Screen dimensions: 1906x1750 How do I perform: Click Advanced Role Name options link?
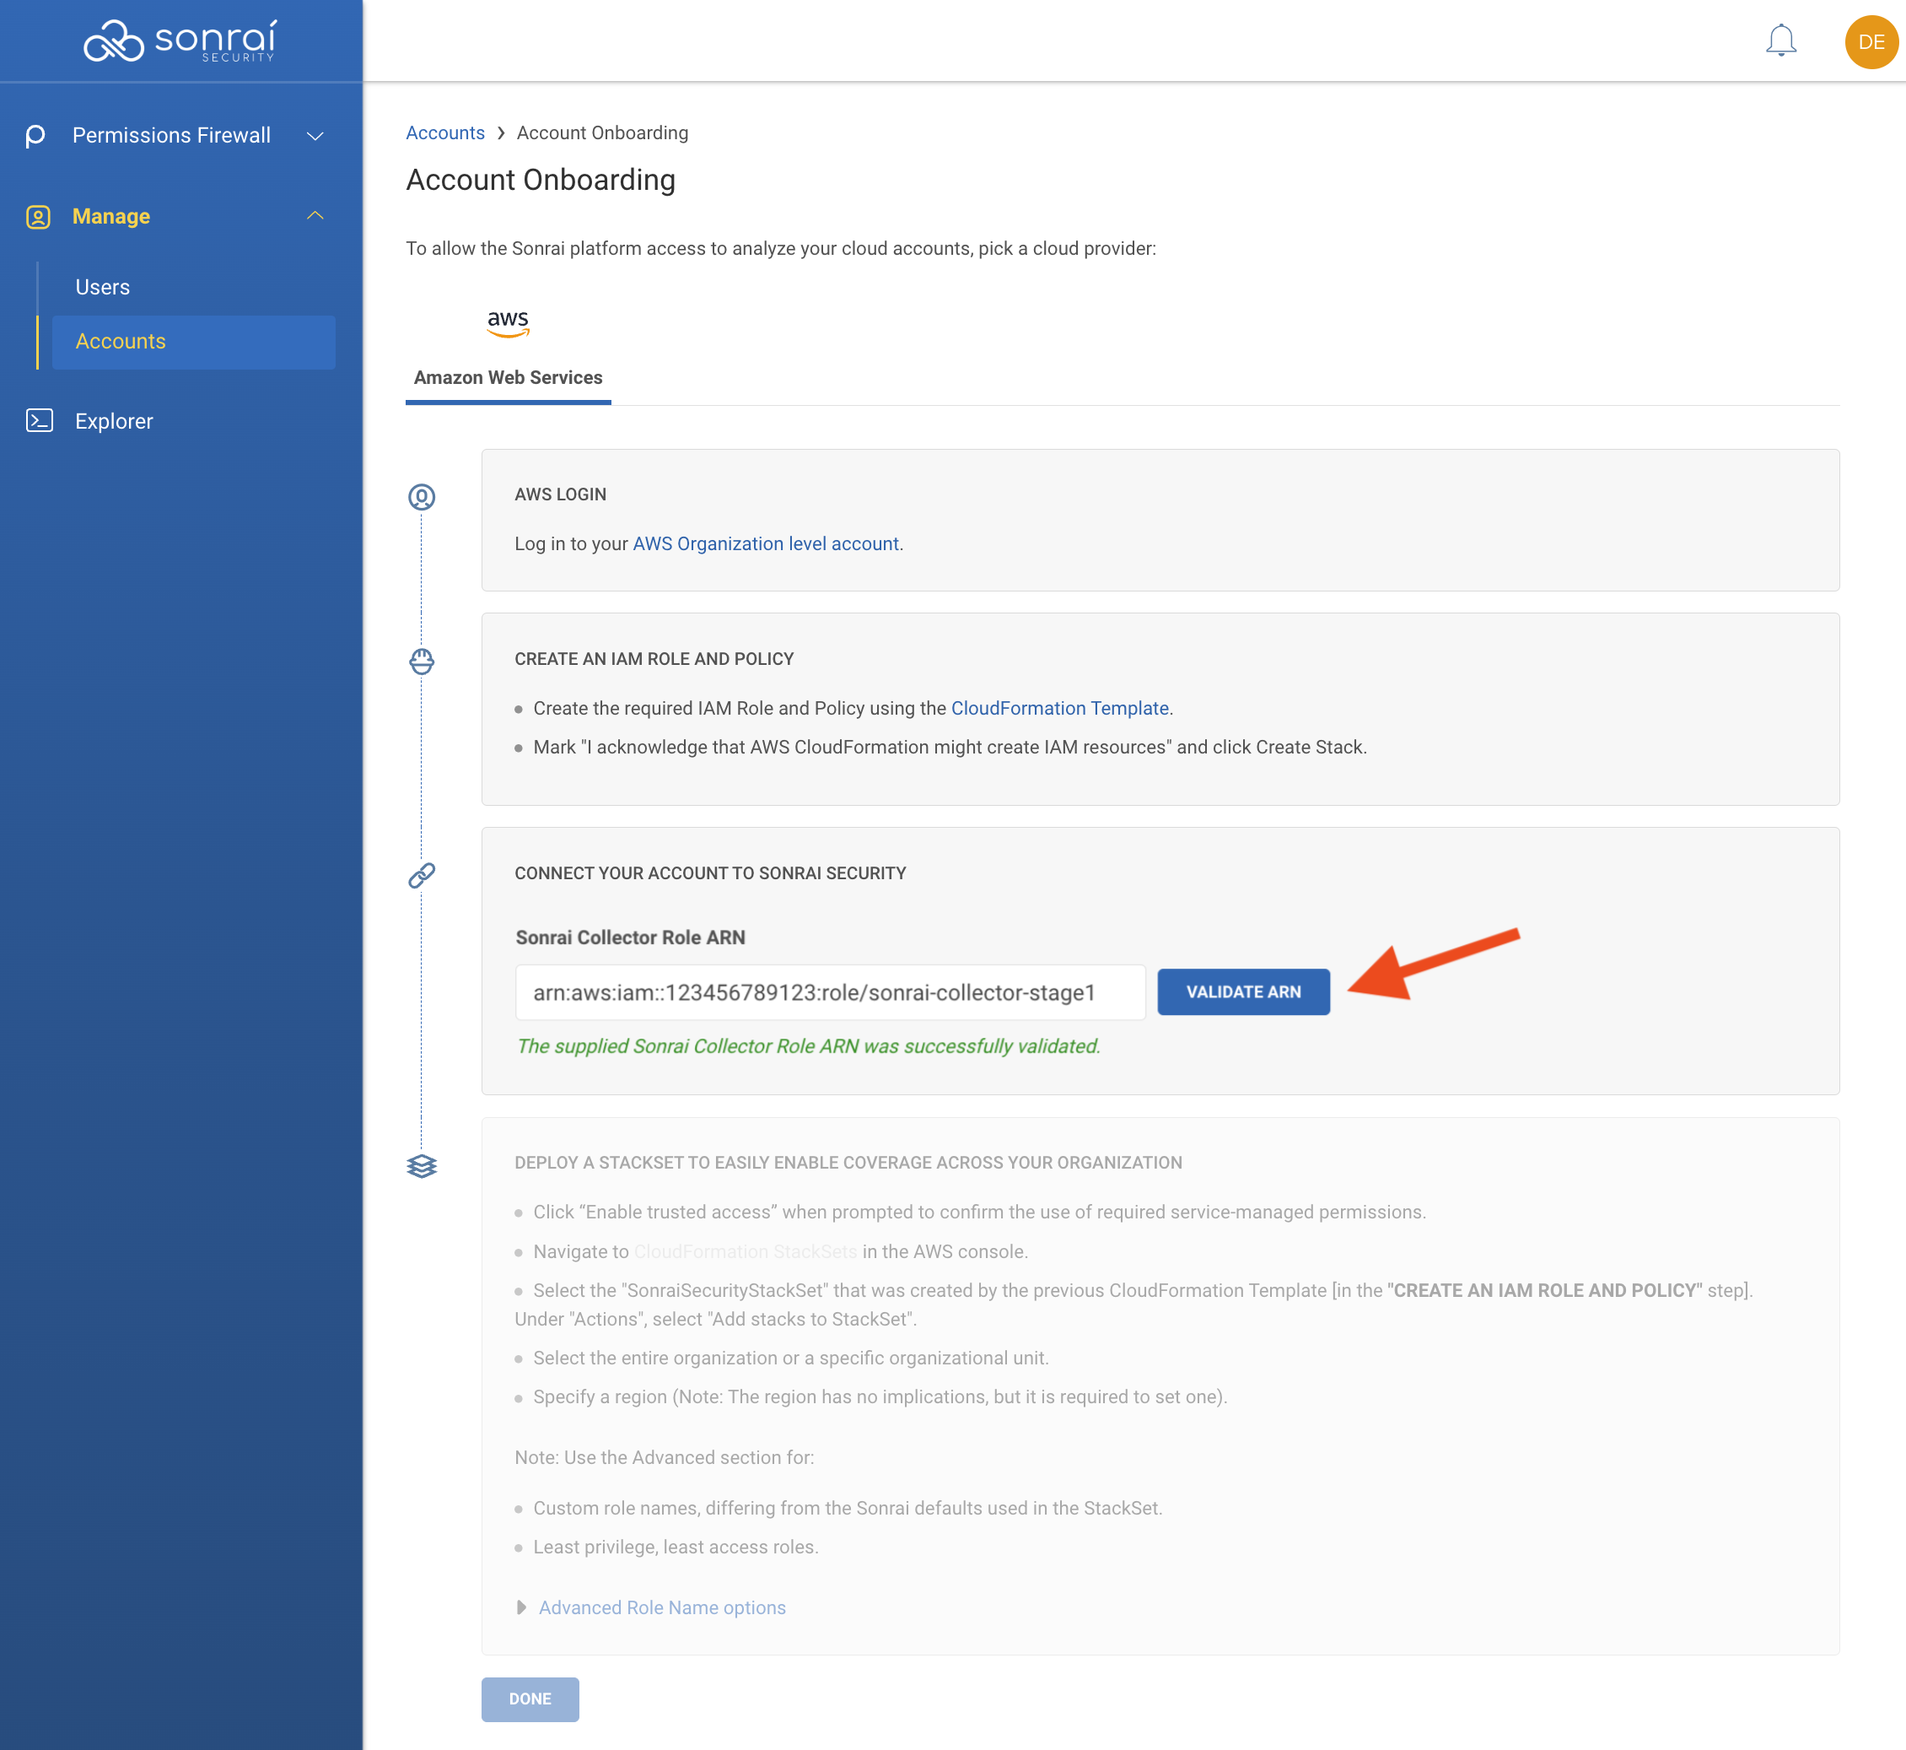[x=663, y=1607]
